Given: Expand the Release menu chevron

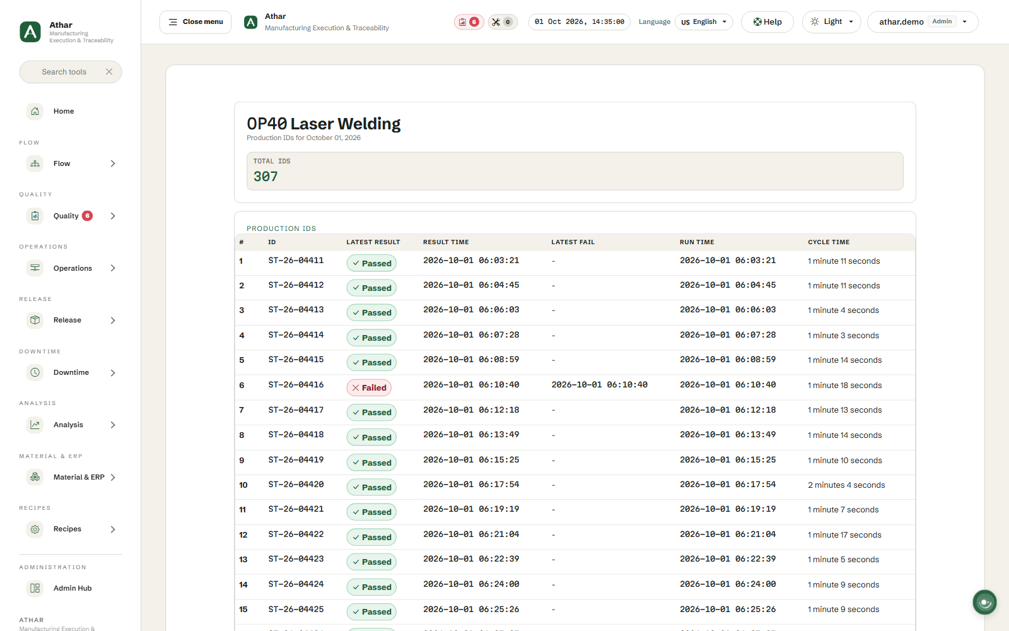Looking at the screenshot, I should (x=113, y=320).
